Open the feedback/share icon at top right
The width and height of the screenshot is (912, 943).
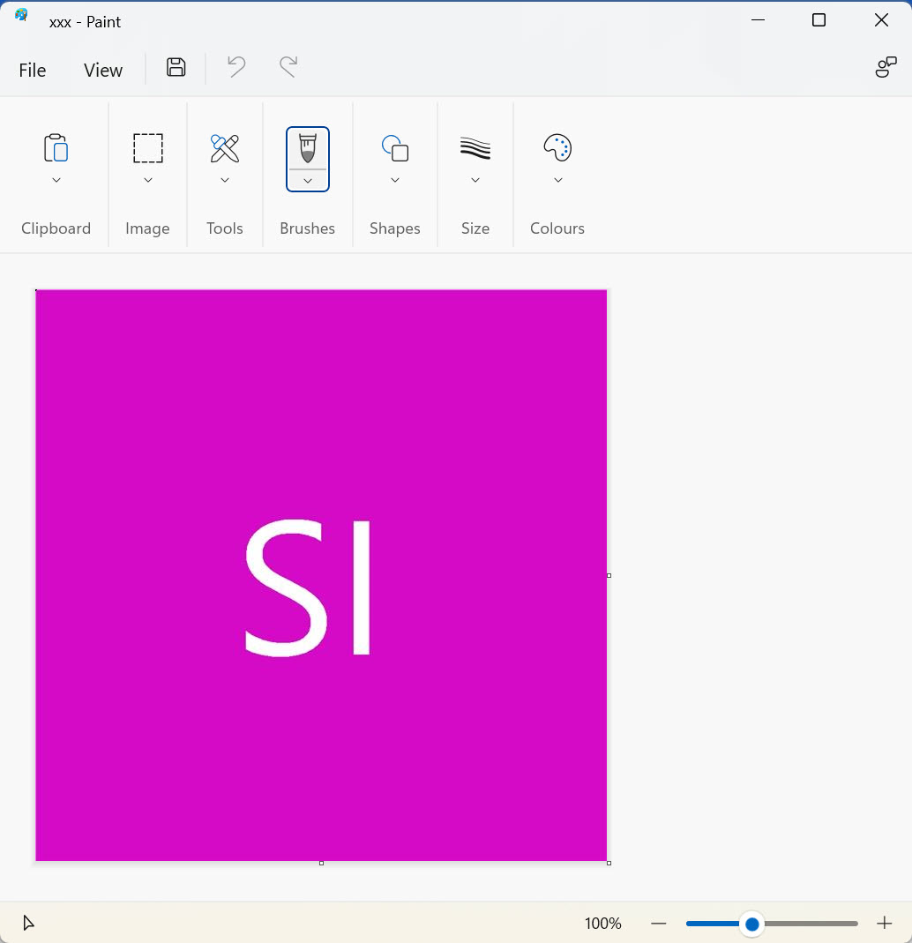click(886, 67)
